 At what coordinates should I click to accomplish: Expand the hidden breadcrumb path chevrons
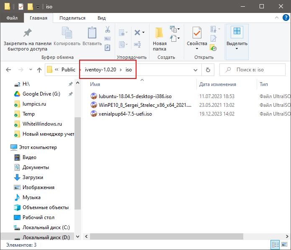[x=57, y=70]
